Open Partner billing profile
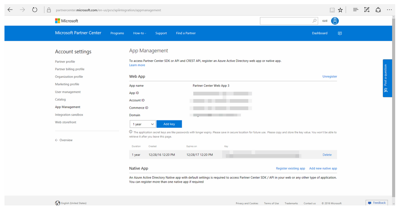Screen dimensions: 400x213 (x=70, y=69)
